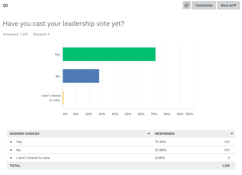Click the Total row in table
242x175 pixels.
(x=15, y=166)
